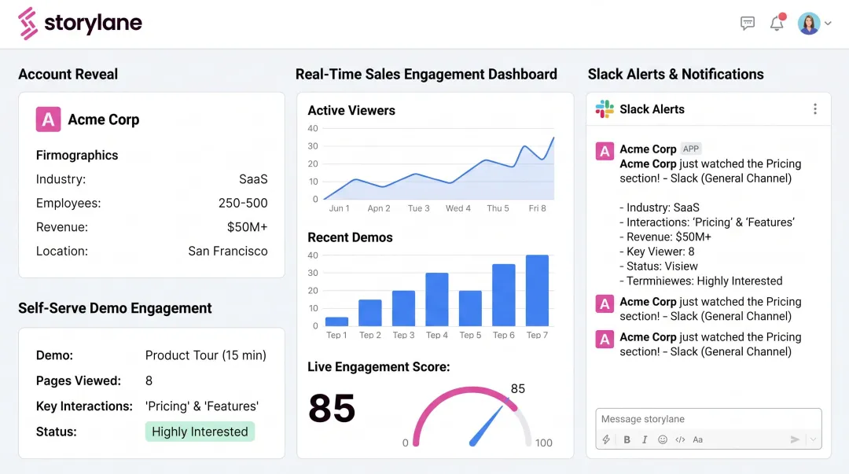Send the message with arrow icon
The width and height of the screenshot is (849, 474).
[794, 439]
